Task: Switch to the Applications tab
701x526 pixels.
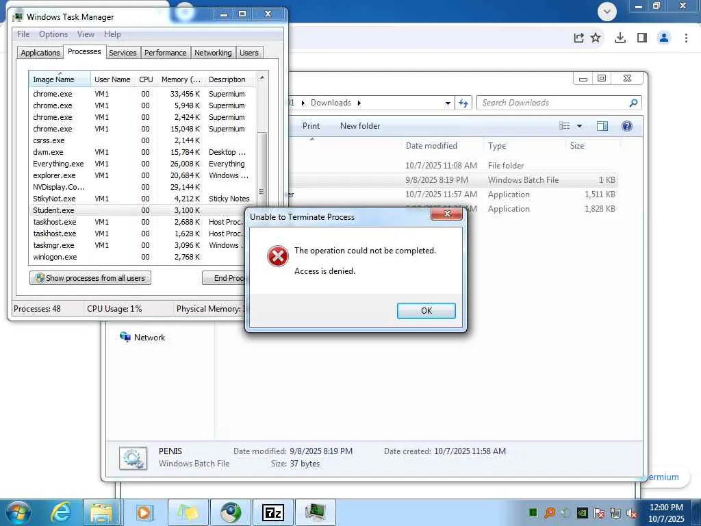Action: 40,52
